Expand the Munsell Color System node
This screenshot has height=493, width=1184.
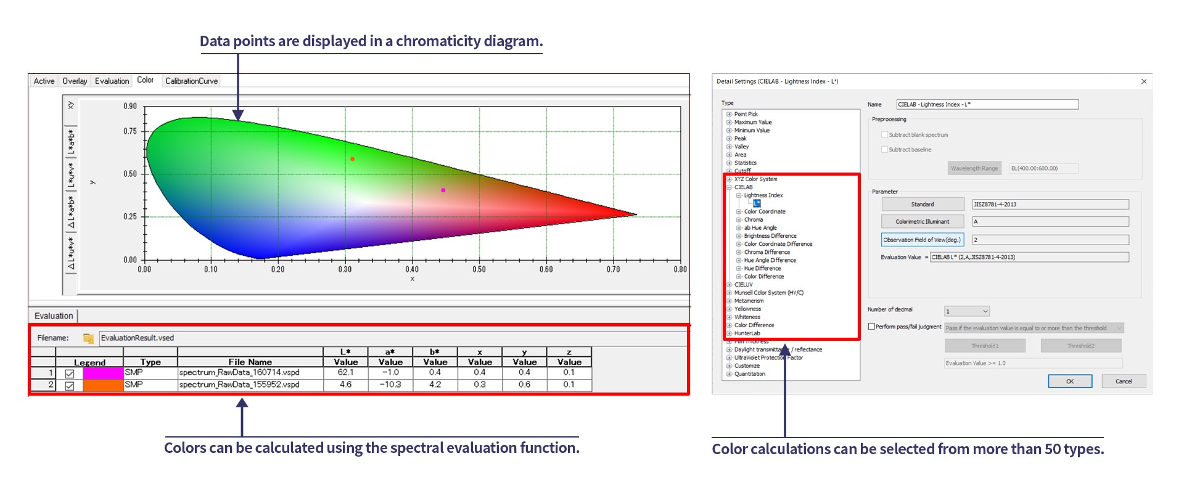tap(729, 293)
